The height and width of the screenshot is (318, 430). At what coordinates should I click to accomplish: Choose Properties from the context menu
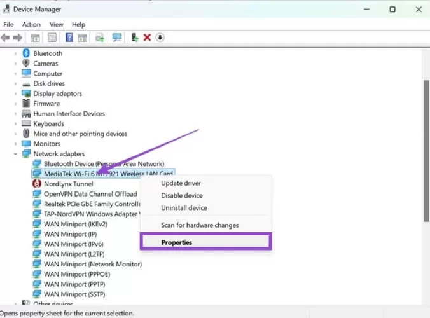point(176,242)
